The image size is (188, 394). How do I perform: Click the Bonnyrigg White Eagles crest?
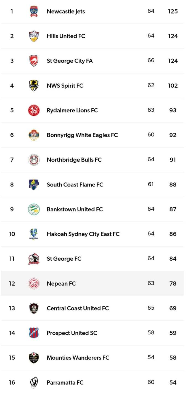(x=34, y=135)
